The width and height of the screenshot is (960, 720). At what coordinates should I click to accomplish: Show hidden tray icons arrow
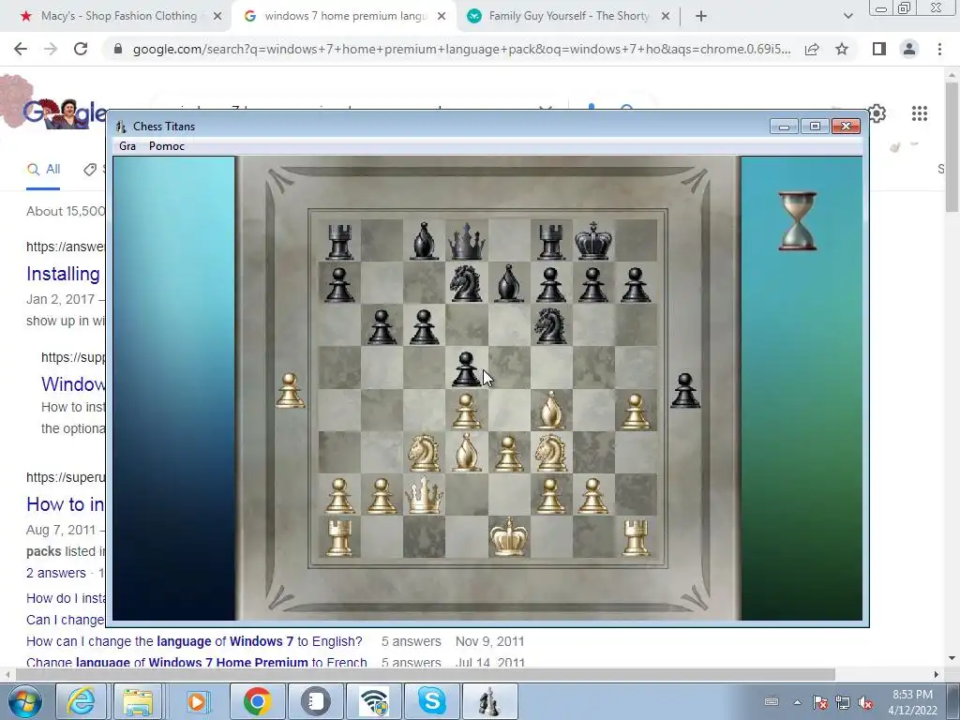pos(797,703)
